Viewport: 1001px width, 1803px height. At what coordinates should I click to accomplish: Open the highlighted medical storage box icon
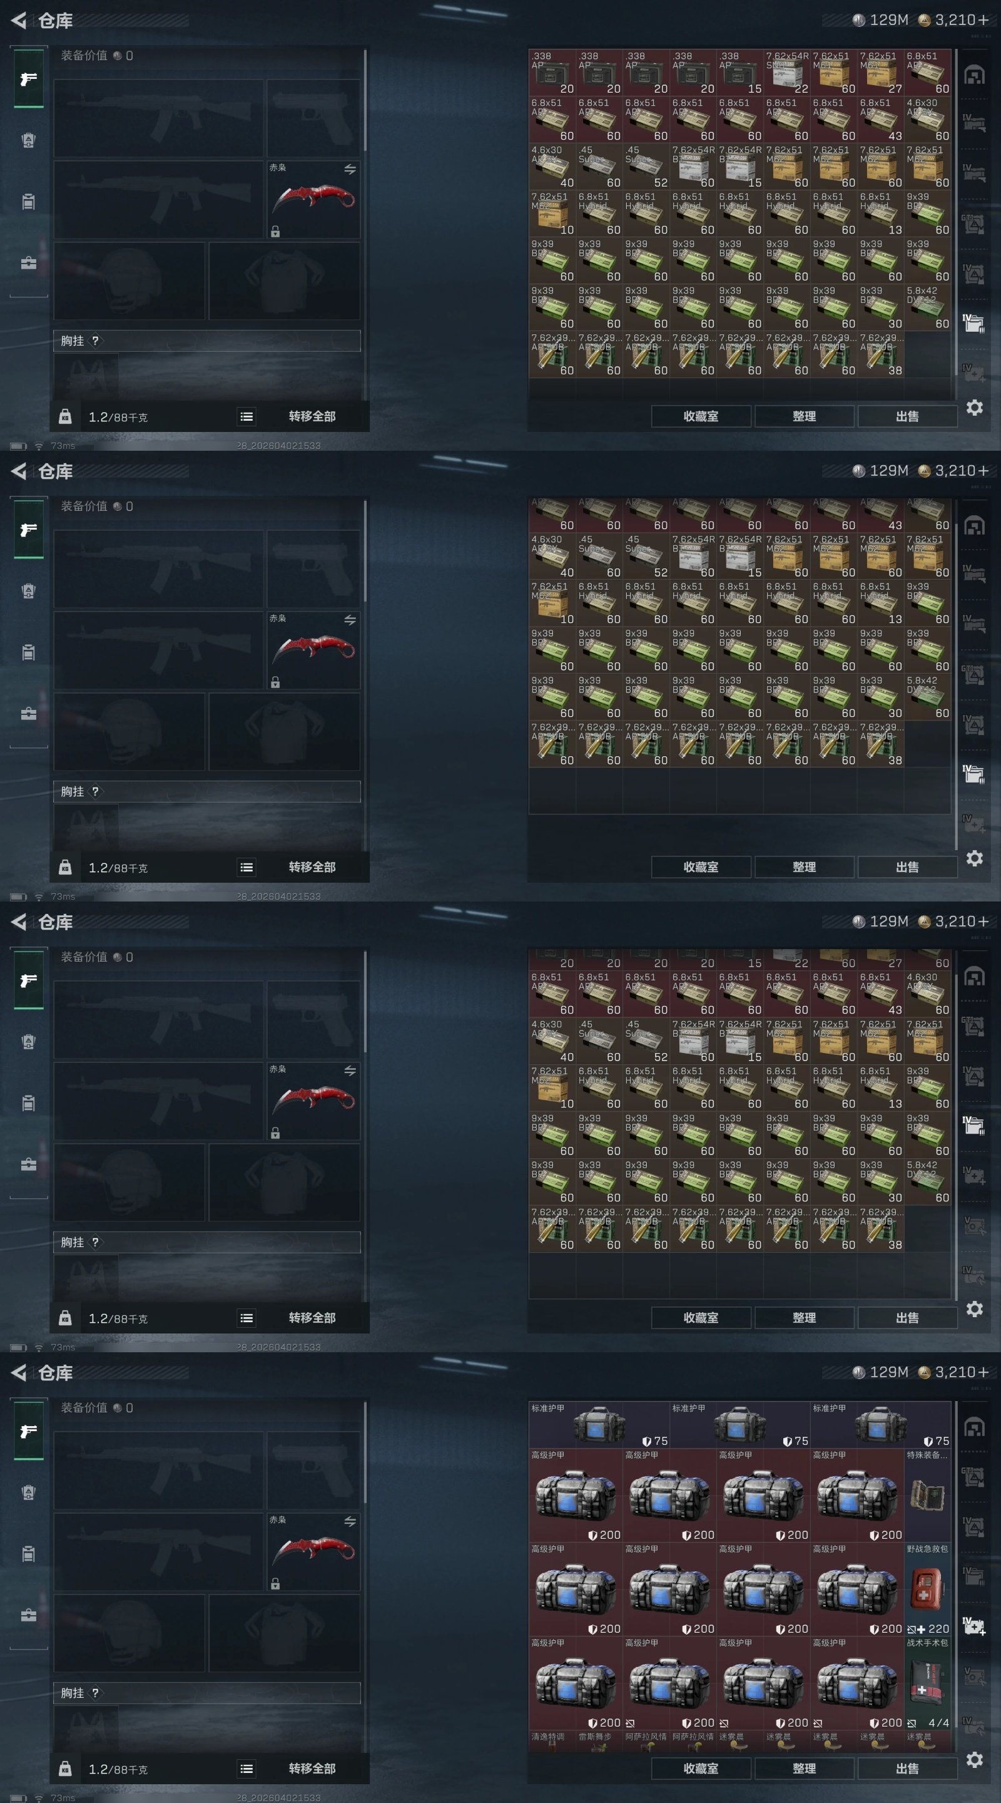click(975, 1625)
